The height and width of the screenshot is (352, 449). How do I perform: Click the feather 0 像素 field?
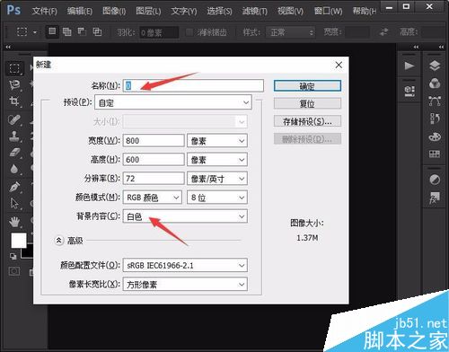pos(159,32)
